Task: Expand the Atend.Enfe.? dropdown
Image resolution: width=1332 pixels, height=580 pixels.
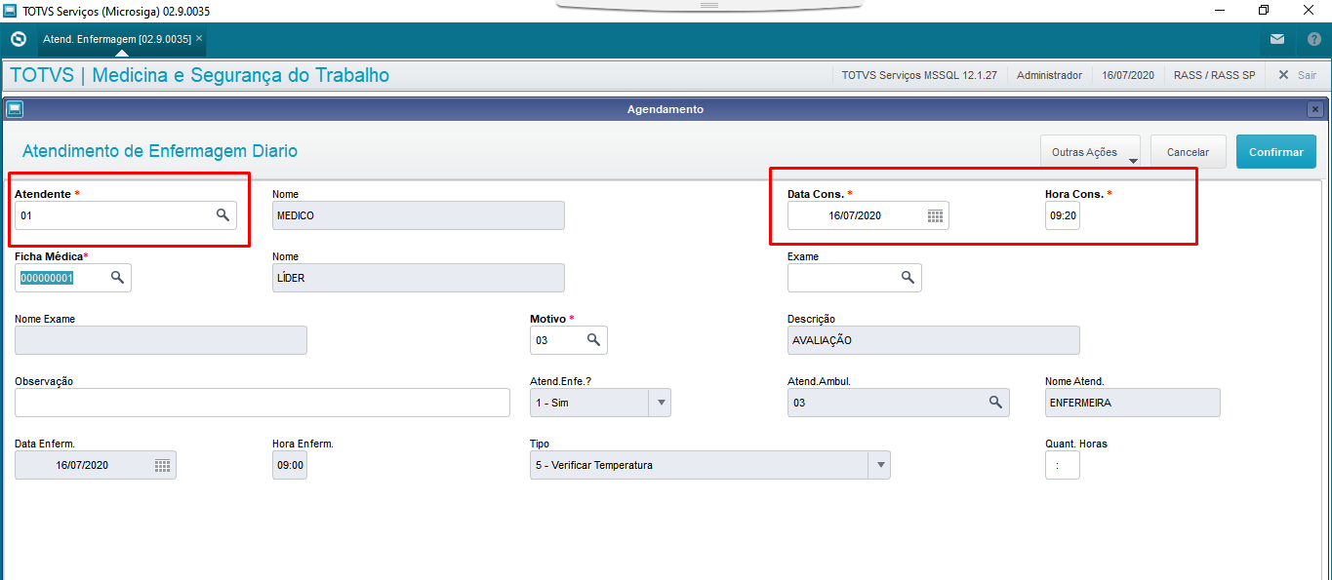Action: click(x=660, y=403)
